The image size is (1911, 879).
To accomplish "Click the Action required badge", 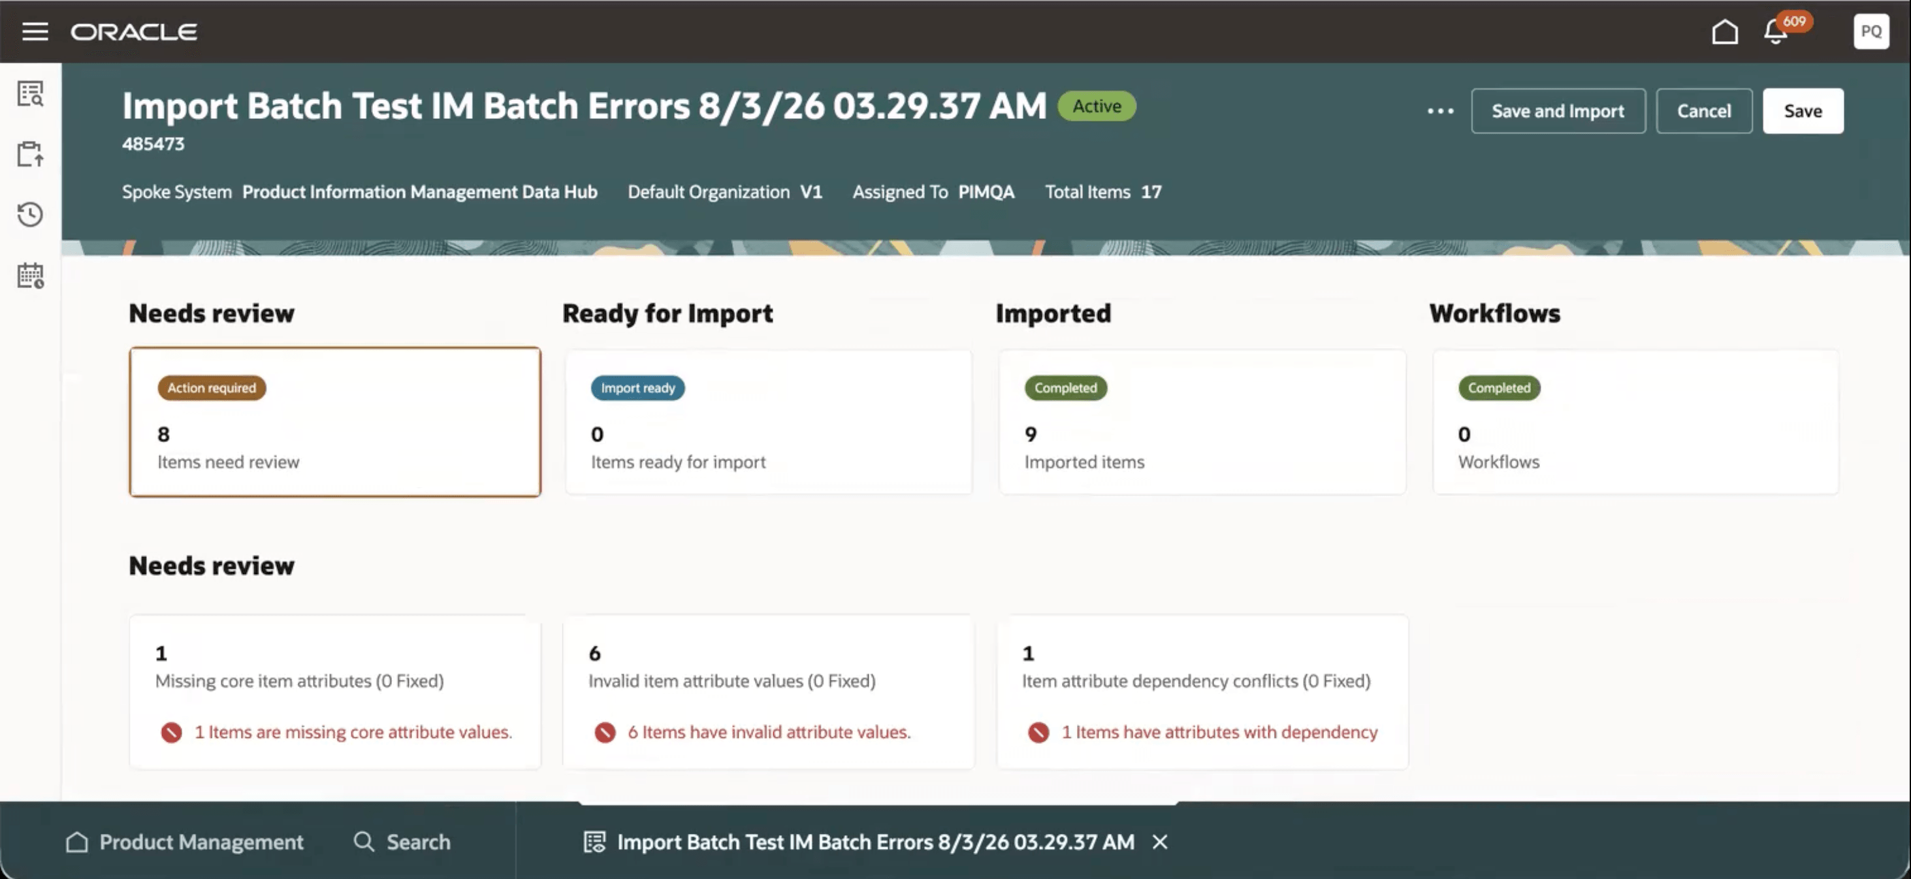I will point(212,388).
